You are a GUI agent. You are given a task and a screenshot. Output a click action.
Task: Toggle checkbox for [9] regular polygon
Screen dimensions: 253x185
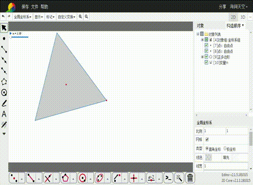tap(206, 57)
